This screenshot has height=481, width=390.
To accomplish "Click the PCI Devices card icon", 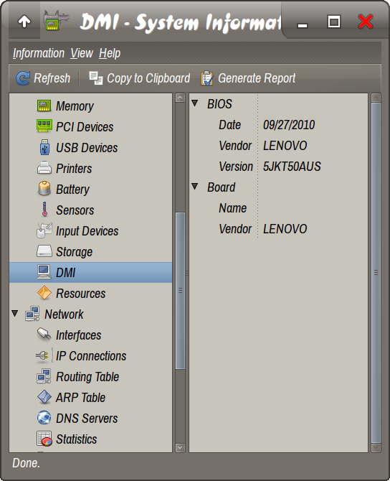I will (x=44, y=126).
